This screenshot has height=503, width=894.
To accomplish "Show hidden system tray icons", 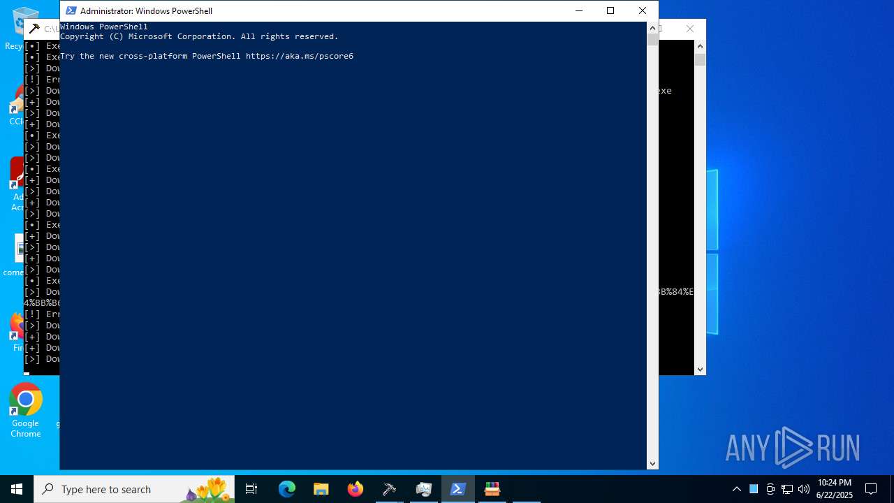I will (736, 489).
